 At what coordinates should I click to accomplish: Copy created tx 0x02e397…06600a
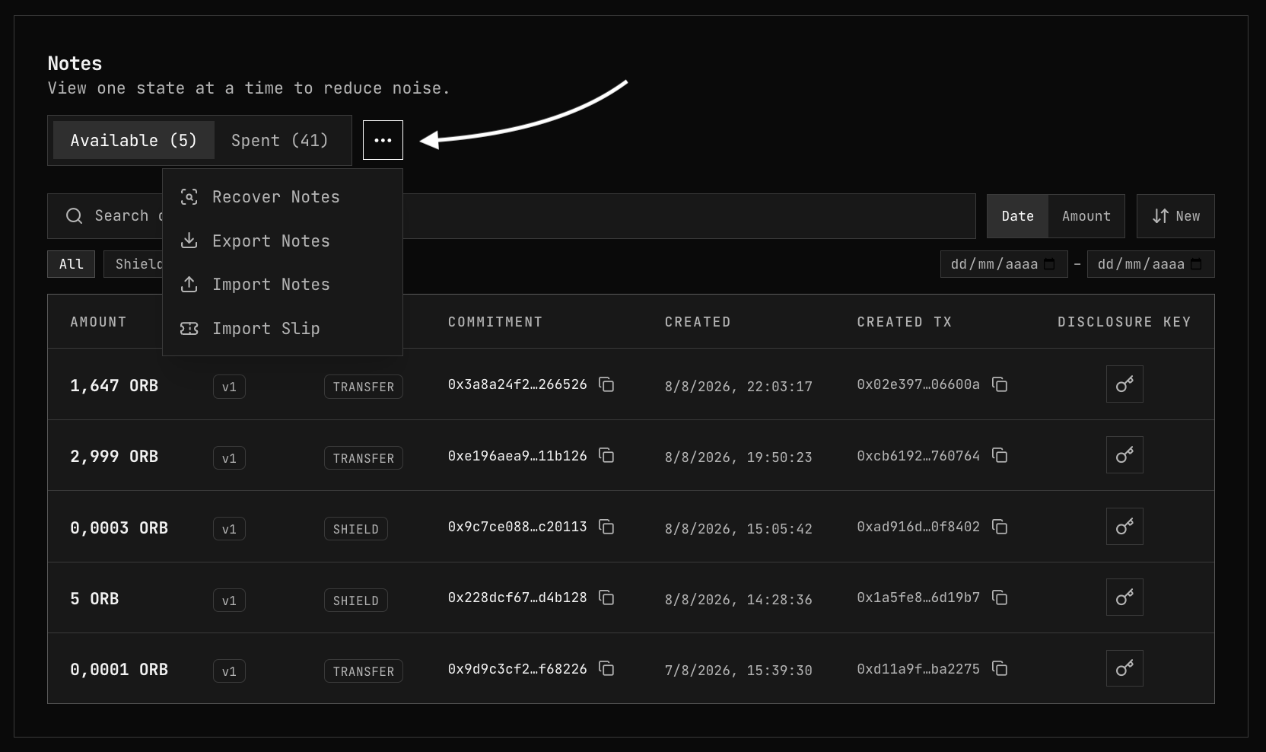click(1000, 384)
